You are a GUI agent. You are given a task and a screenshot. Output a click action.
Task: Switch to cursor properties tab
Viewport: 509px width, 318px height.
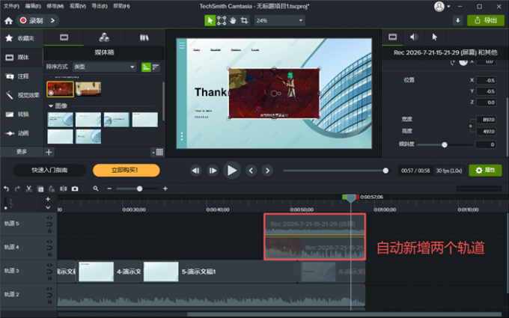tap(435, 37)
